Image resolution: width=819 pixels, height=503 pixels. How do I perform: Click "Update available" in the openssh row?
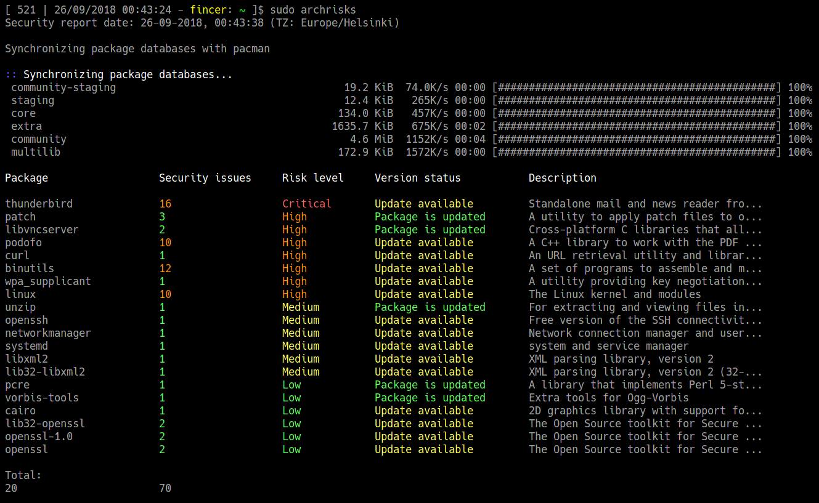tap(424, 320)
